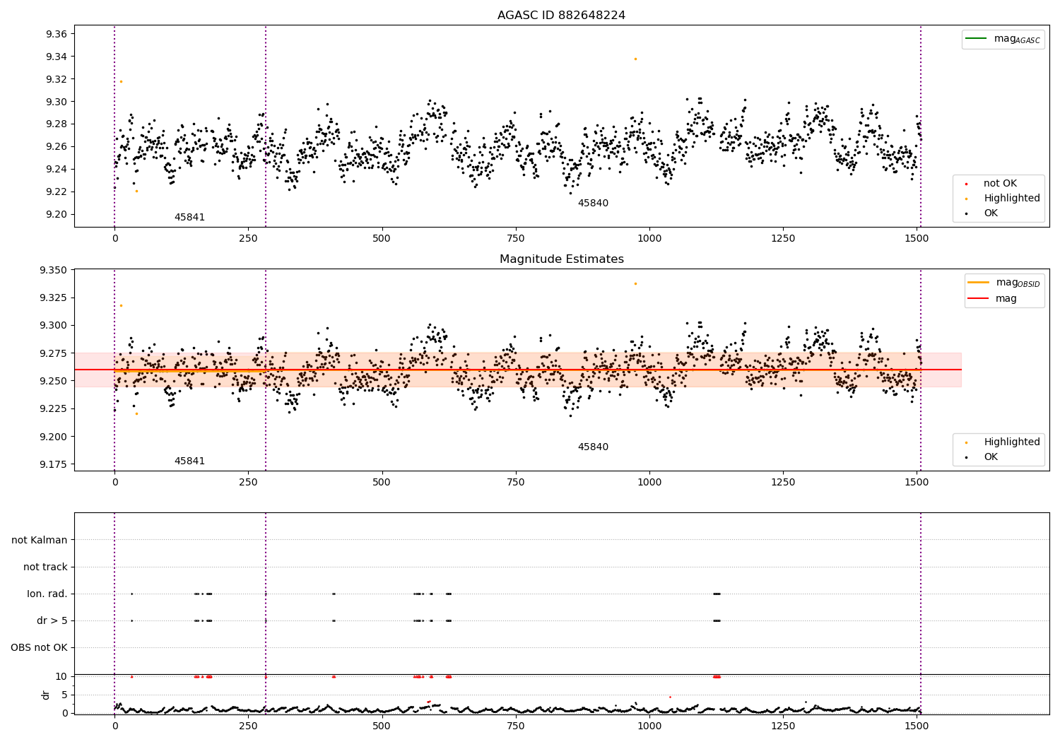The image size is (1060, 742).
Task: Click the 9.350 y-axis tick in middle plot
Action: 52,271
